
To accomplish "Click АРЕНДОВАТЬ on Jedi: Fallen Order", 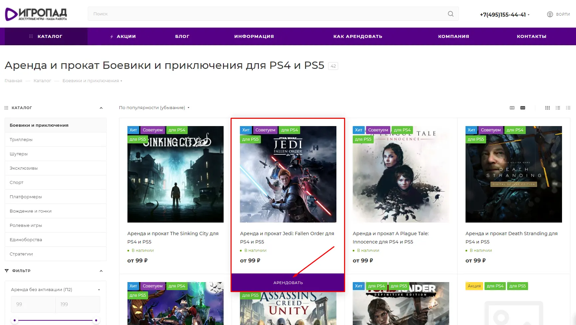I will pos(288,282).
